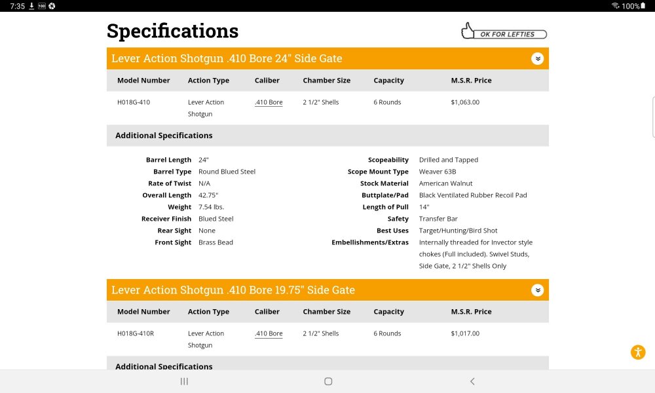
Task: Tap the download icon in status bar
Action: point(31,6)
